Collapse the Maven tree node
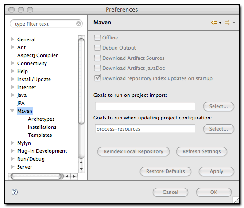Viewport: 244px width, 208px height. (x=12, y=111)
